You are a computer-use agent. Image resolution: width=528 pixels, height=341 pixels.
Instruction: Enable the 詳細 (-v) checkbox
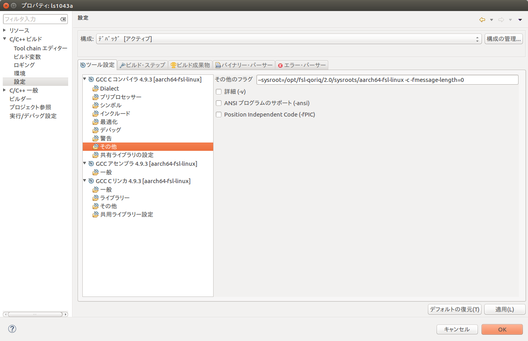(219, 91)
